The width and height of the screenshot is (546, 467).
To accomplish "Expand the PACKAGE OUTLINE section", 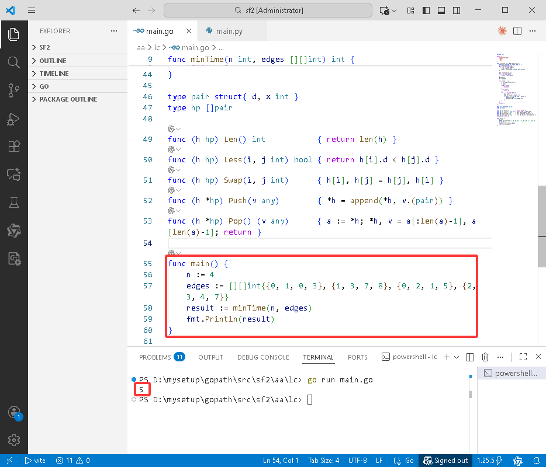I will [x=78, y=99].
